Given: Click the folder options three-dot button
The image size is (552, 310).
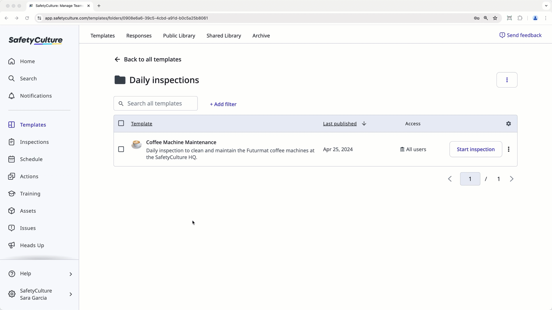Looking at the screenshot, I should tap(507, 80).
